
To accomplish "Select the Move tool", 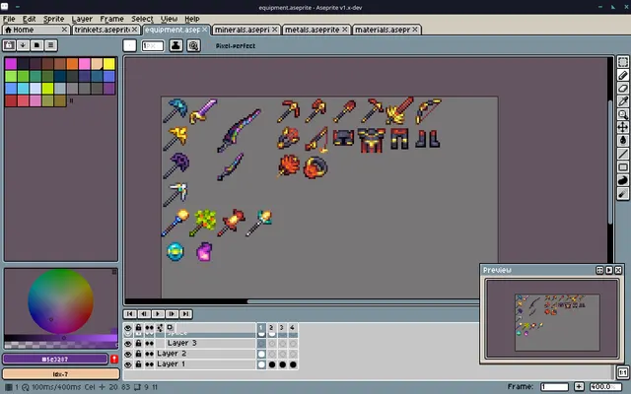I will (622, 127).
